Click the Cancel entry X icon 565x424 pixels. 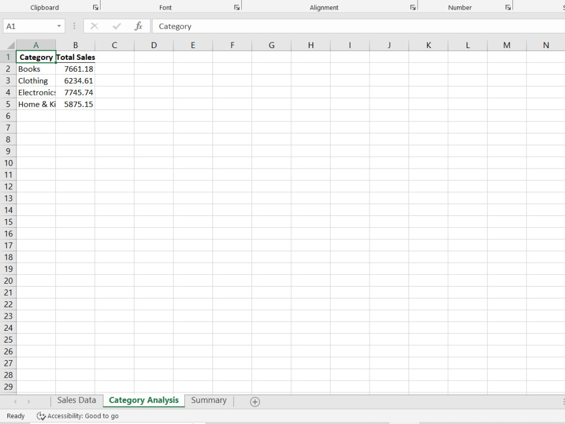point(94,26)
